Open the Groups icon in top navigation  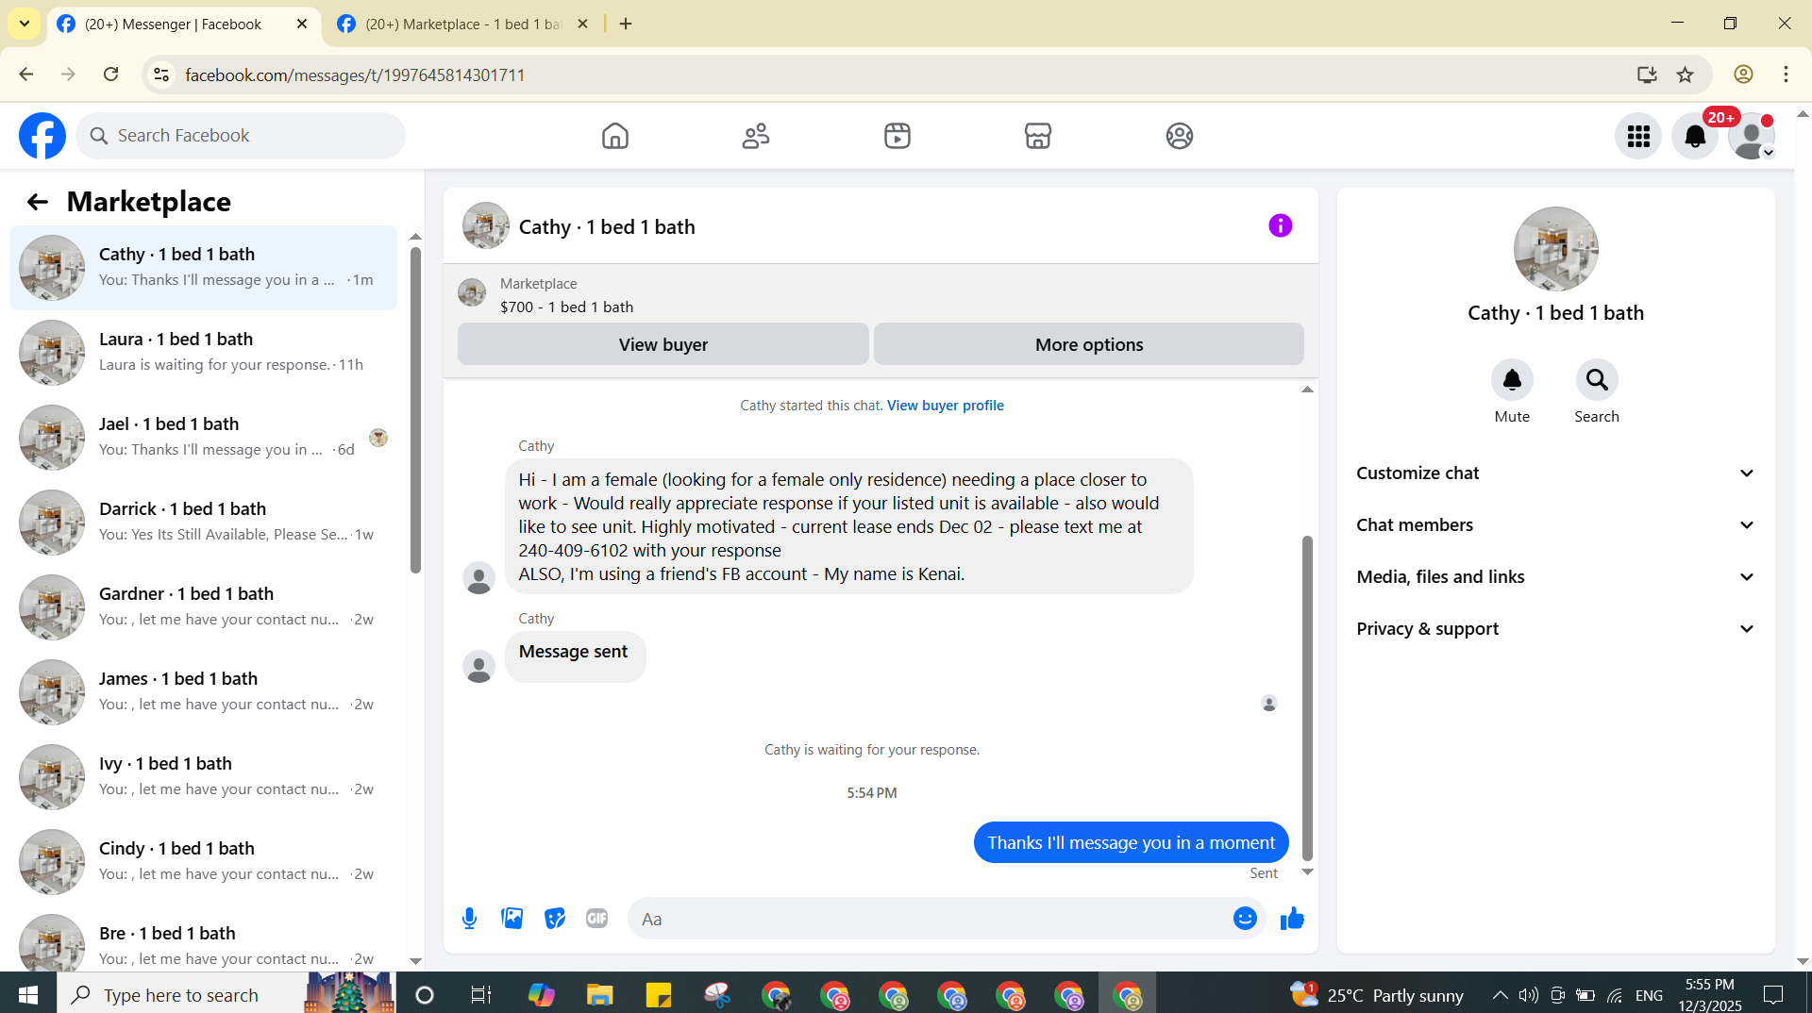pyautogui.click(x=1180, y=136)
